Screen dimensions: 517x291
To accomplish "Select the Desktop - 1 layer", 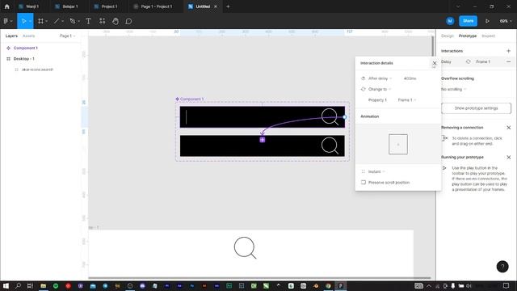I will point(23,59).
